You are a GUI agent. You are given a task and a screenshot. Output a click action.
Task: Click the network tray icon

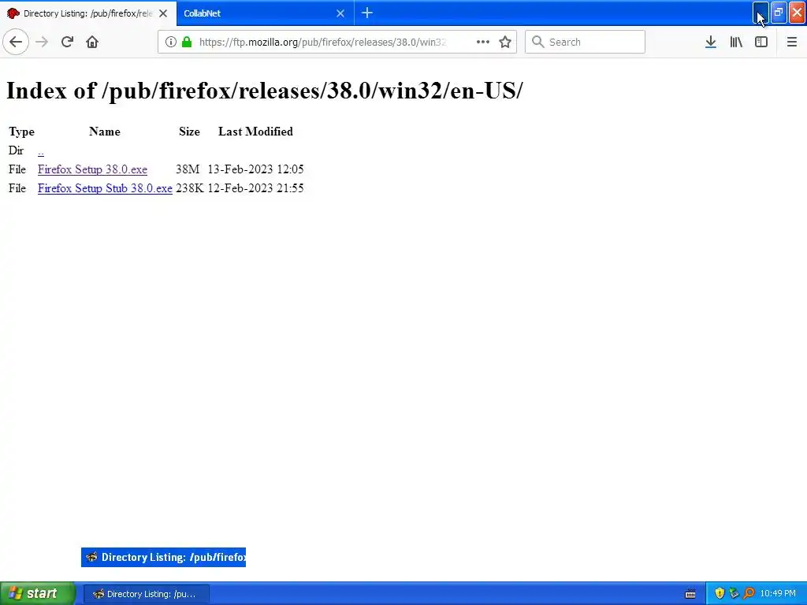pyautogui.click(x=734, y=594)
